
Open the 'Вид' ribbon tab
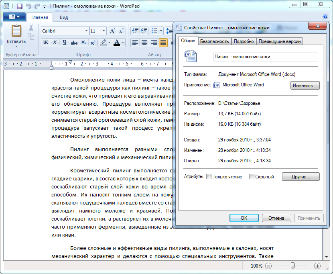pyautogui.click(x=64, y=17)
